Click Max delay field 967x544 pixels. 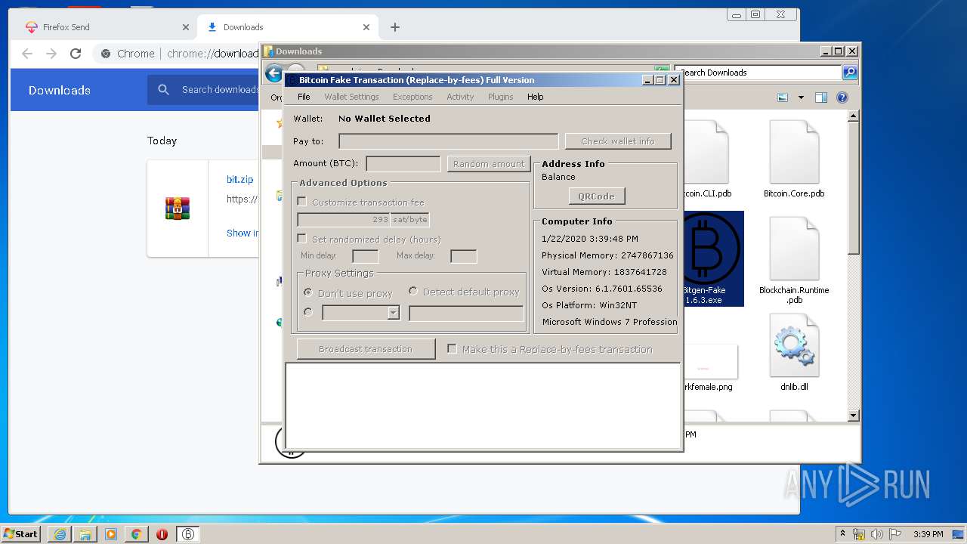coord(464,256)
